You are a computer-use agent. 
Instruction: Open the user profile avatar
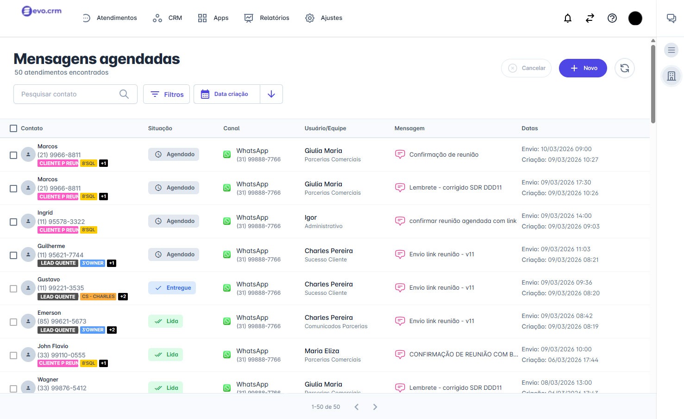pyautogui.click(x=635, y=18)
